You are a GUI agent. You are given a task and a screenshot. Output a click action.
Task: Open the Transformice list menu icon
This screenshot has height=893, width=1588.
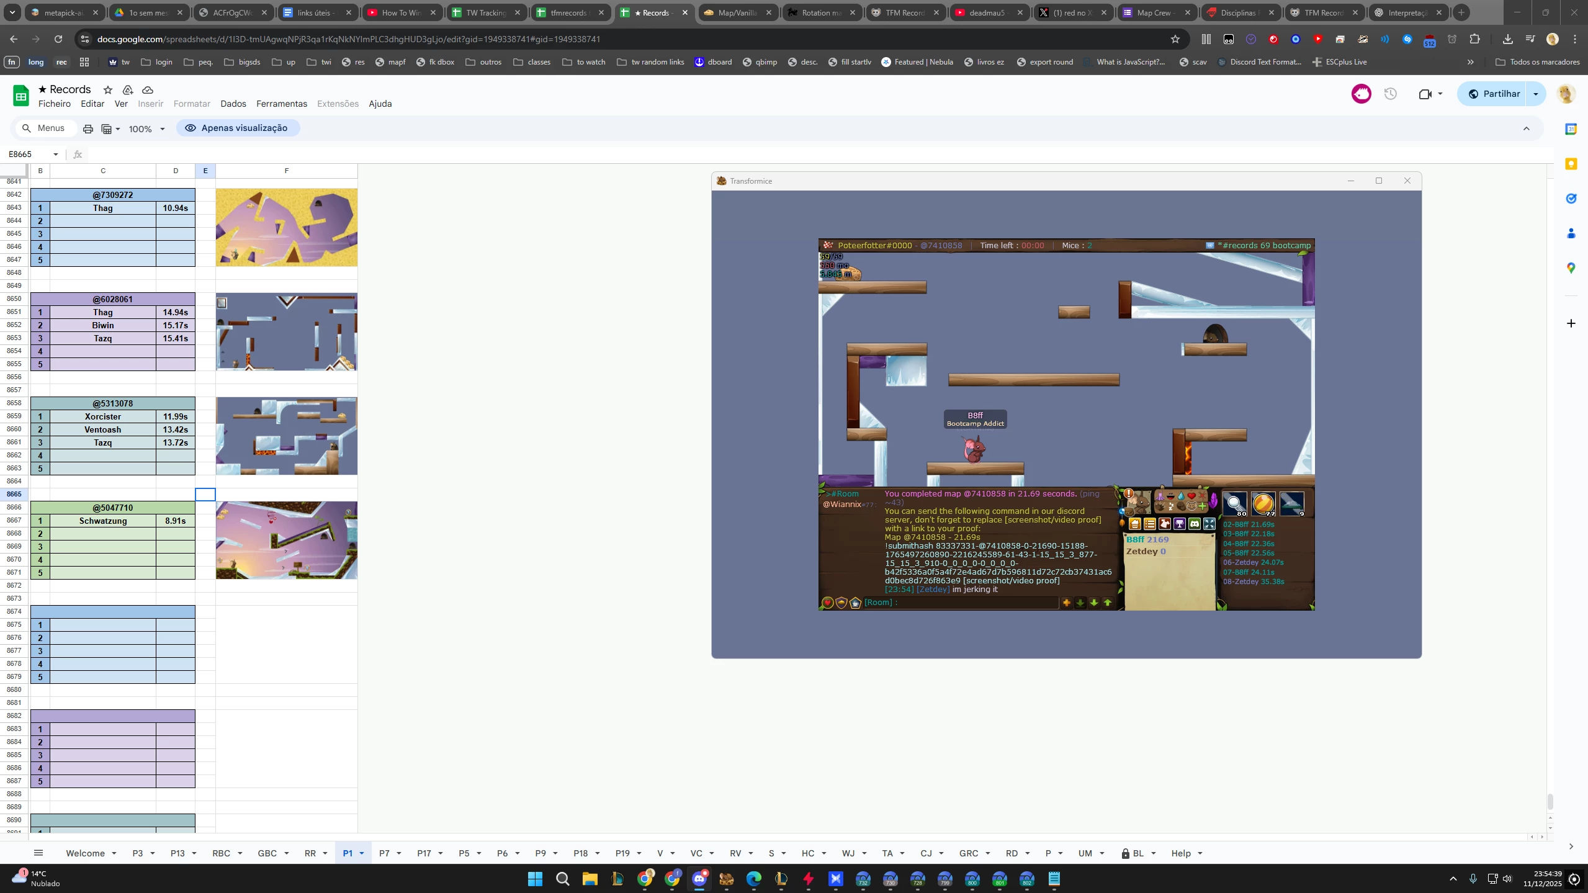(x=1150, y=524)
